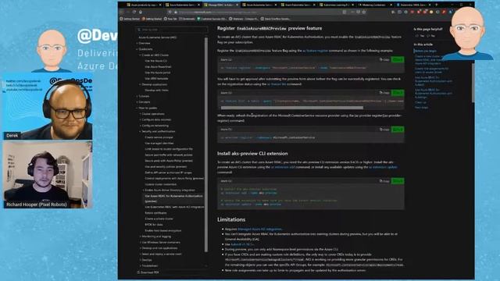Expand the Concepts tree node
The width and height of the screenshot is (500, 281).
(137, 102)
